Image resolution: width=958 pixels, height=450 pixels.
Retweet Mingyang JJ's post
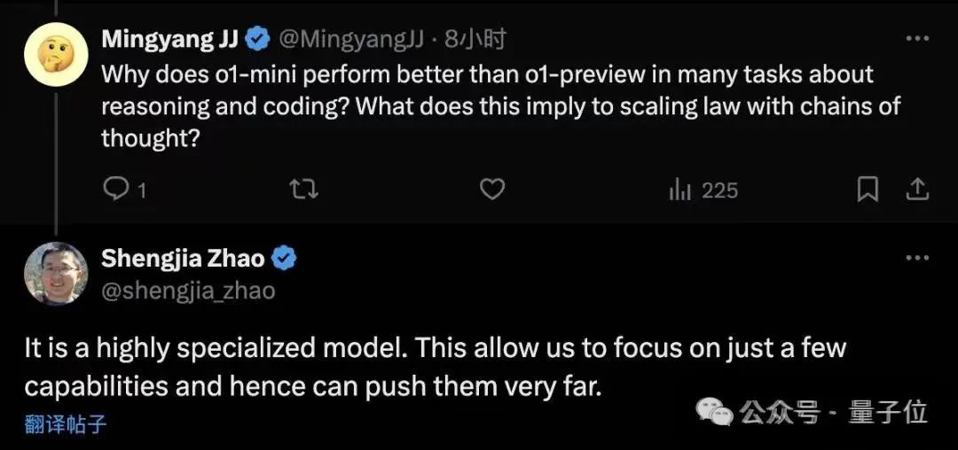pyautogui.click(x=303, y=190)
